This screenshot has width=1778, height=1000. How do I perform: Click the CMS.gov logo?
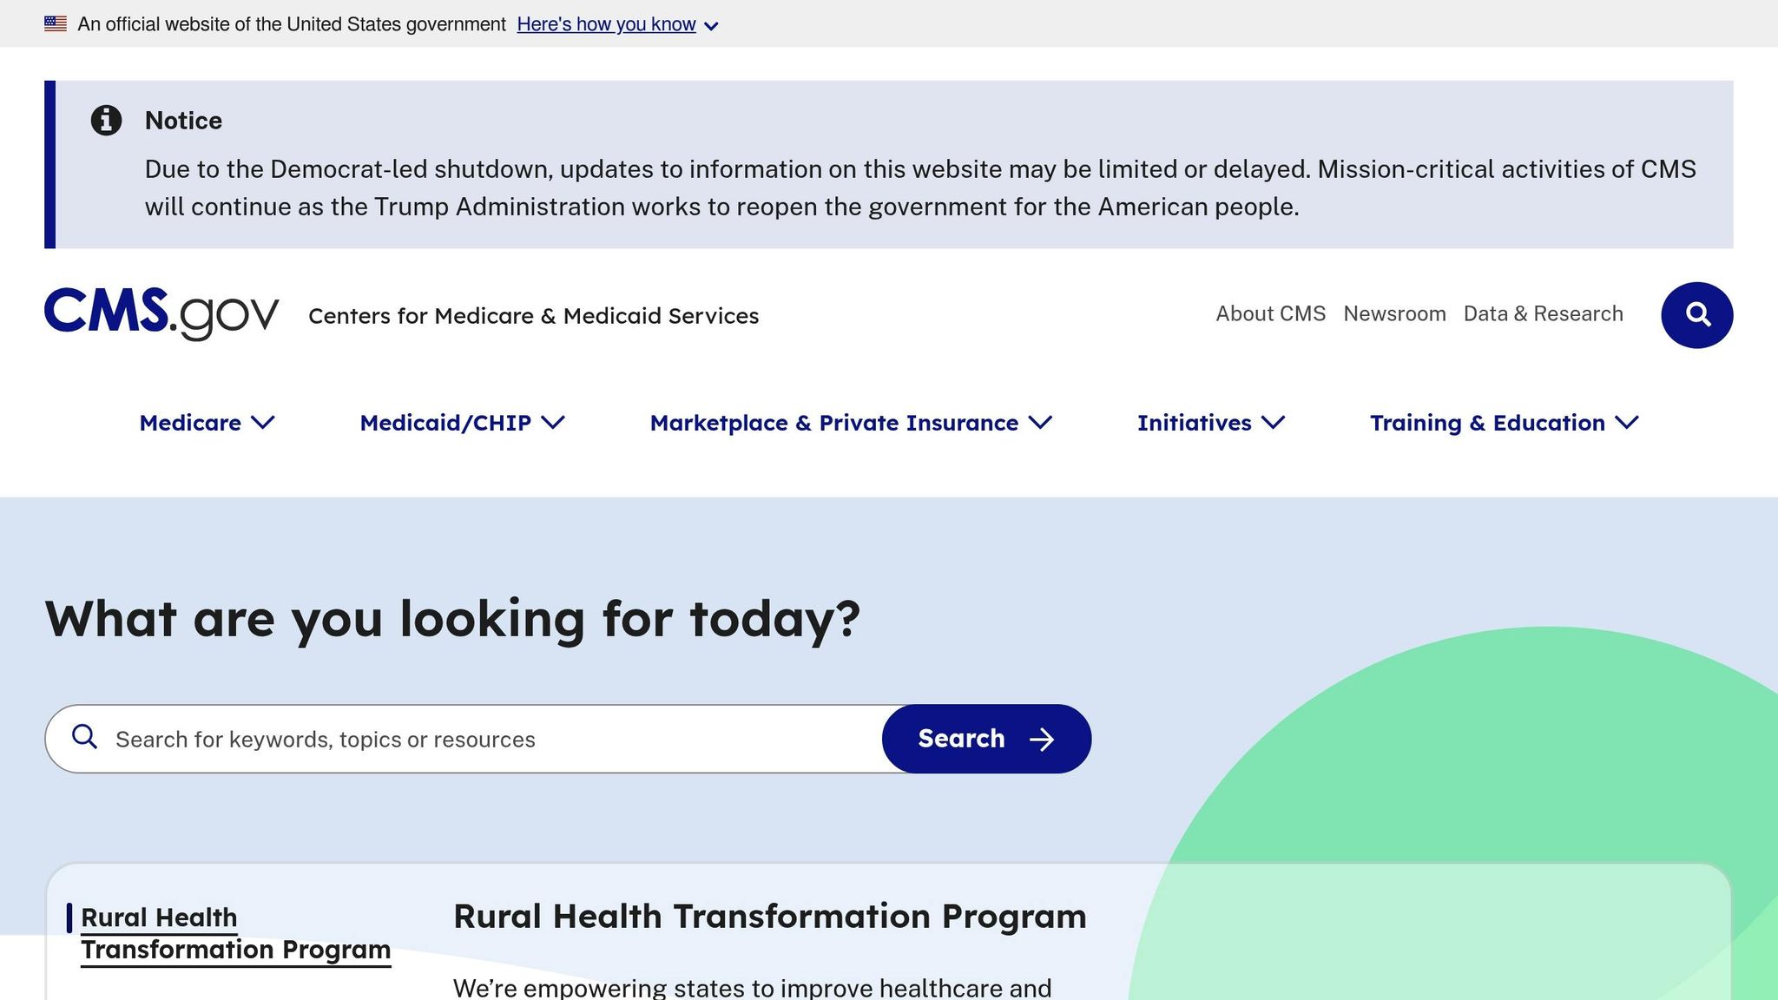pos(161,313)
